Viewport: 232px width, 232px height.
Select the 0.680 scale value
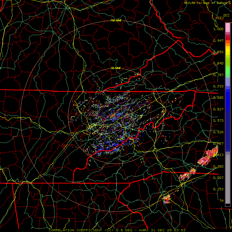pyautogui.click(x=218, y=98)
